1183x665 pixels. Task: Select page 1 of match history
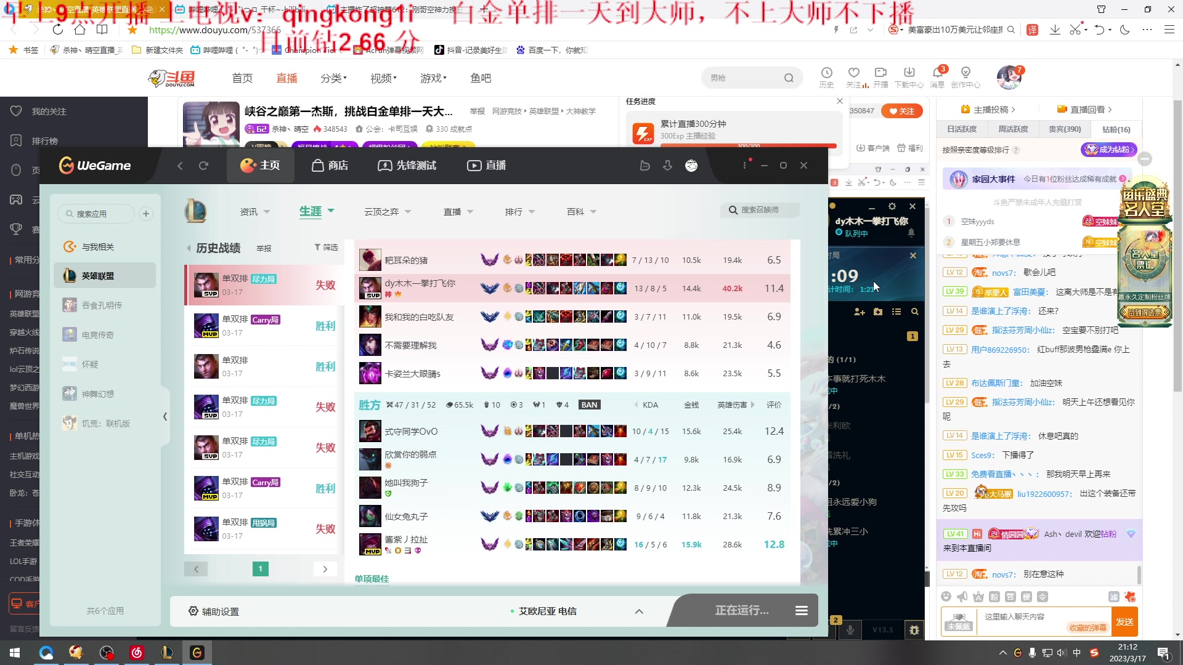(x=261, y=569)
